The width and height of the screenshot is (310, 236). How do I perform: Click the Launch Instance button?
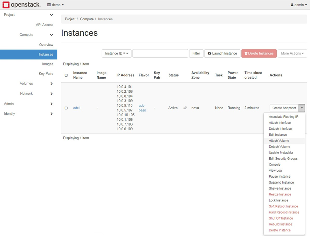[x=222, y=53]
